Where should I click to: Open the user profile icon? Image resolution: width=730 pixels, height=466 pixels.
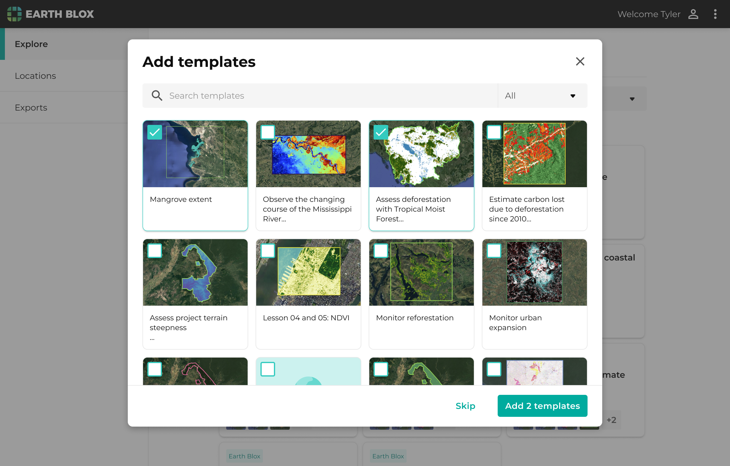coord(693,14)
